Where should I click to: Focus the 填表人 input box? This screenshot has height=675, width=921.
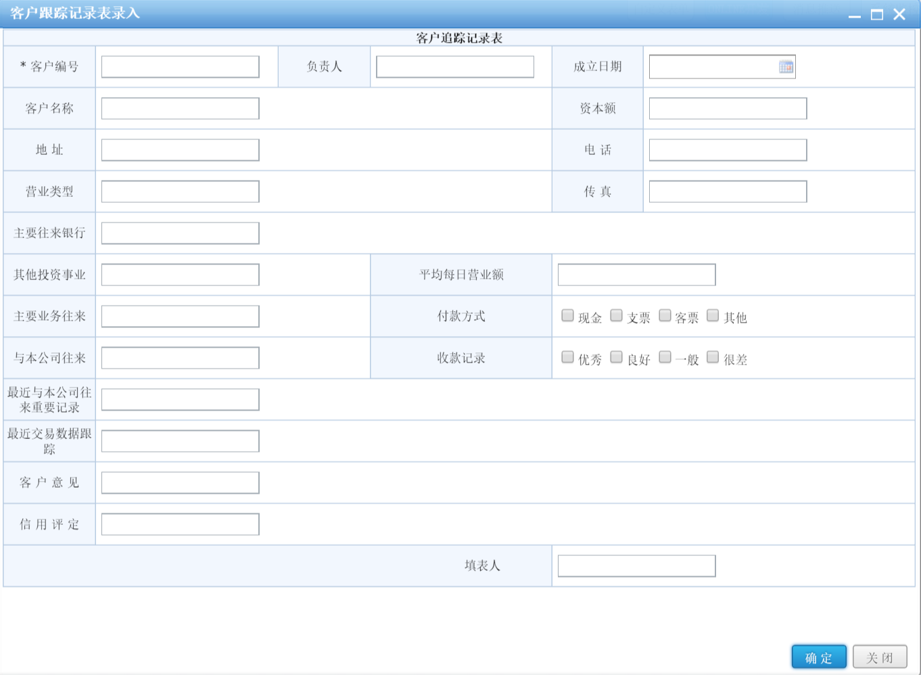(x=636, y=566)
